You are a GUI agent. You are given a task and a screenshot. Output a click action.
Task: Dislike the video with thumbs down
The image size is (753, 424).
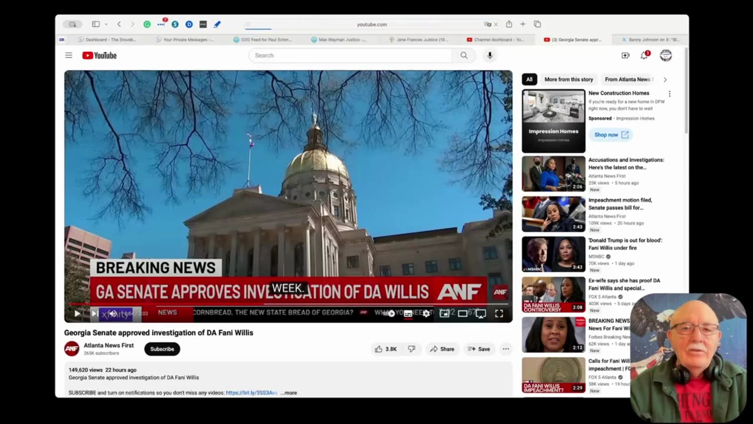point(412,349)
